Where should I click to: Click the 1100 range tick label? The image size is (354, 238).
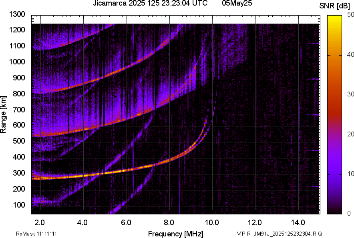click(17, 46)
